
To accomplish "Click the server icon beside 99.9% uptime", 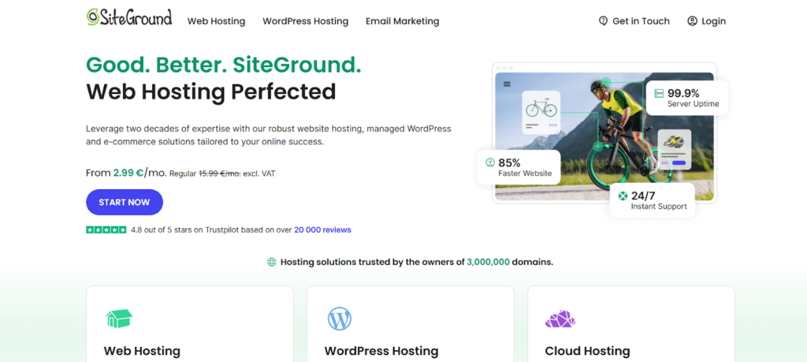I will pyautogui.click(x=659, y=93).
